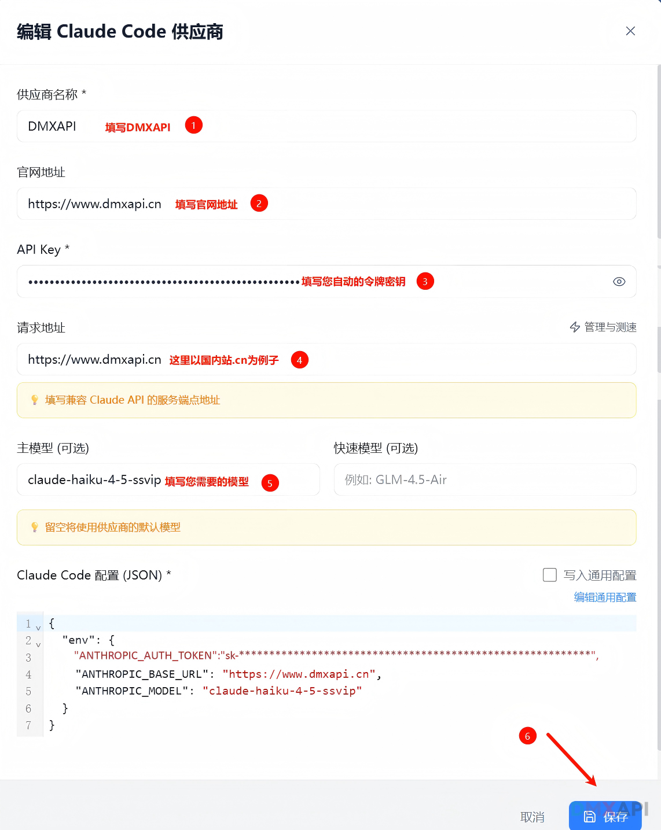The image size is (661, 830).
Task: Open the 编辑通用配置 link
Action: (605, 597)
